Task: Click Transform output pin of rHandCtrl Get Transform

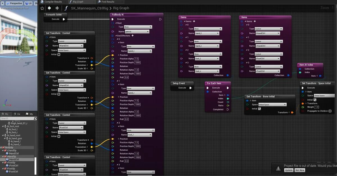Action: point(92,98)
